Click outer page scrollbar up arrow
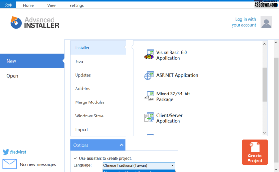This screenshot has width=279, height=172. click(x=276, y=42)
